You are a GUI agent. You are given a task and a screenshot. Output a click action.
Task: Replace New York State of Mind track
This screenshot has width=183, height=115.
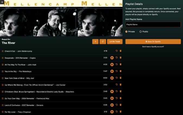(116, 78)
